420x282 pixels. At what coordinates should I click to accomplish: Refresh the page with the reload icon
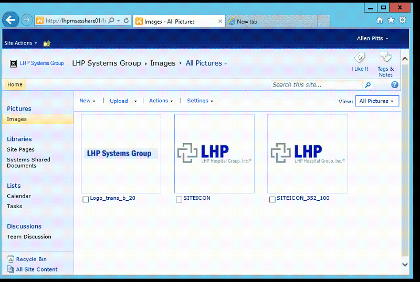click(x=126, y=20)
